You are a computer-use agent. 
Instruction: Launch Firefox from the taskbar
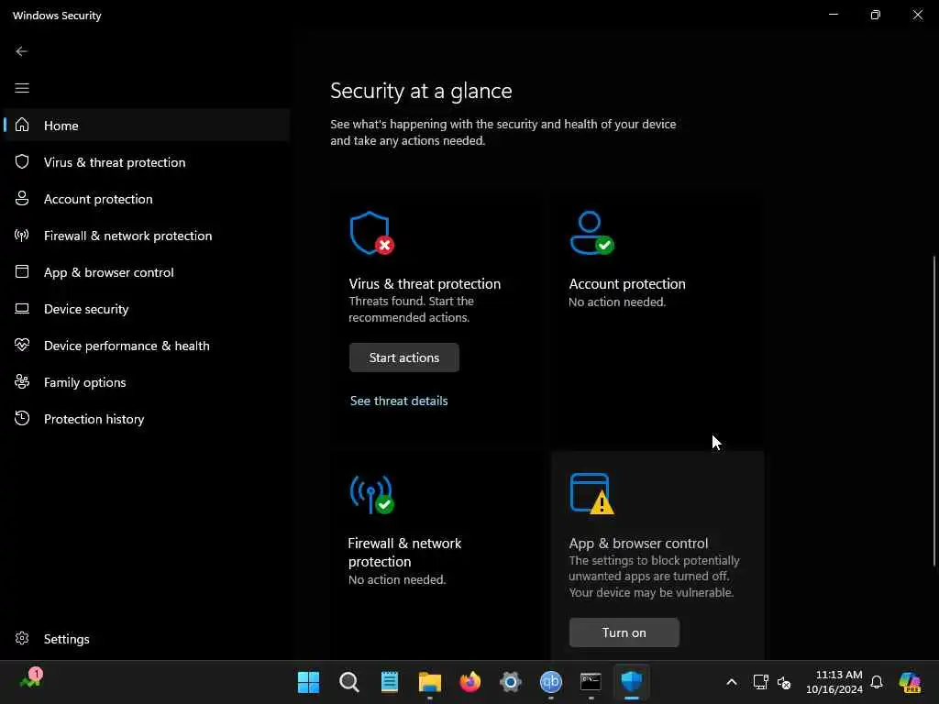click(x=470, y=682)
